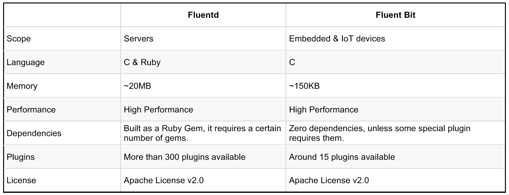Select the Embedded & IoT devices cell
This screenshot has height=195, width=509.
(337, 39)
